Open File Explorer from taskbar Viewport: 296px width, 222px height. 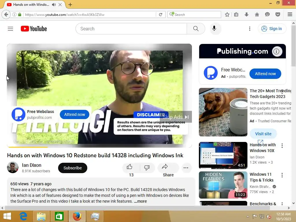(x=41, y=216)
